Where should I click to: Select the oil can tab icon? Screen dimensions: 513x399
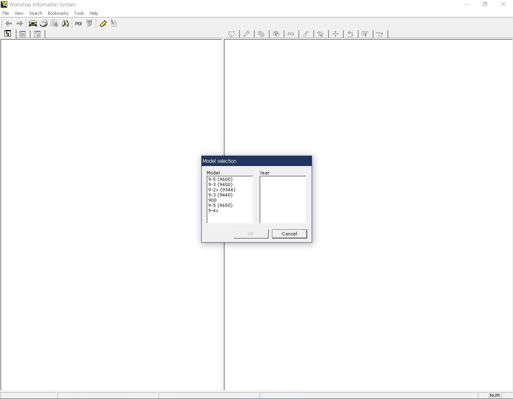pos(380,34)
